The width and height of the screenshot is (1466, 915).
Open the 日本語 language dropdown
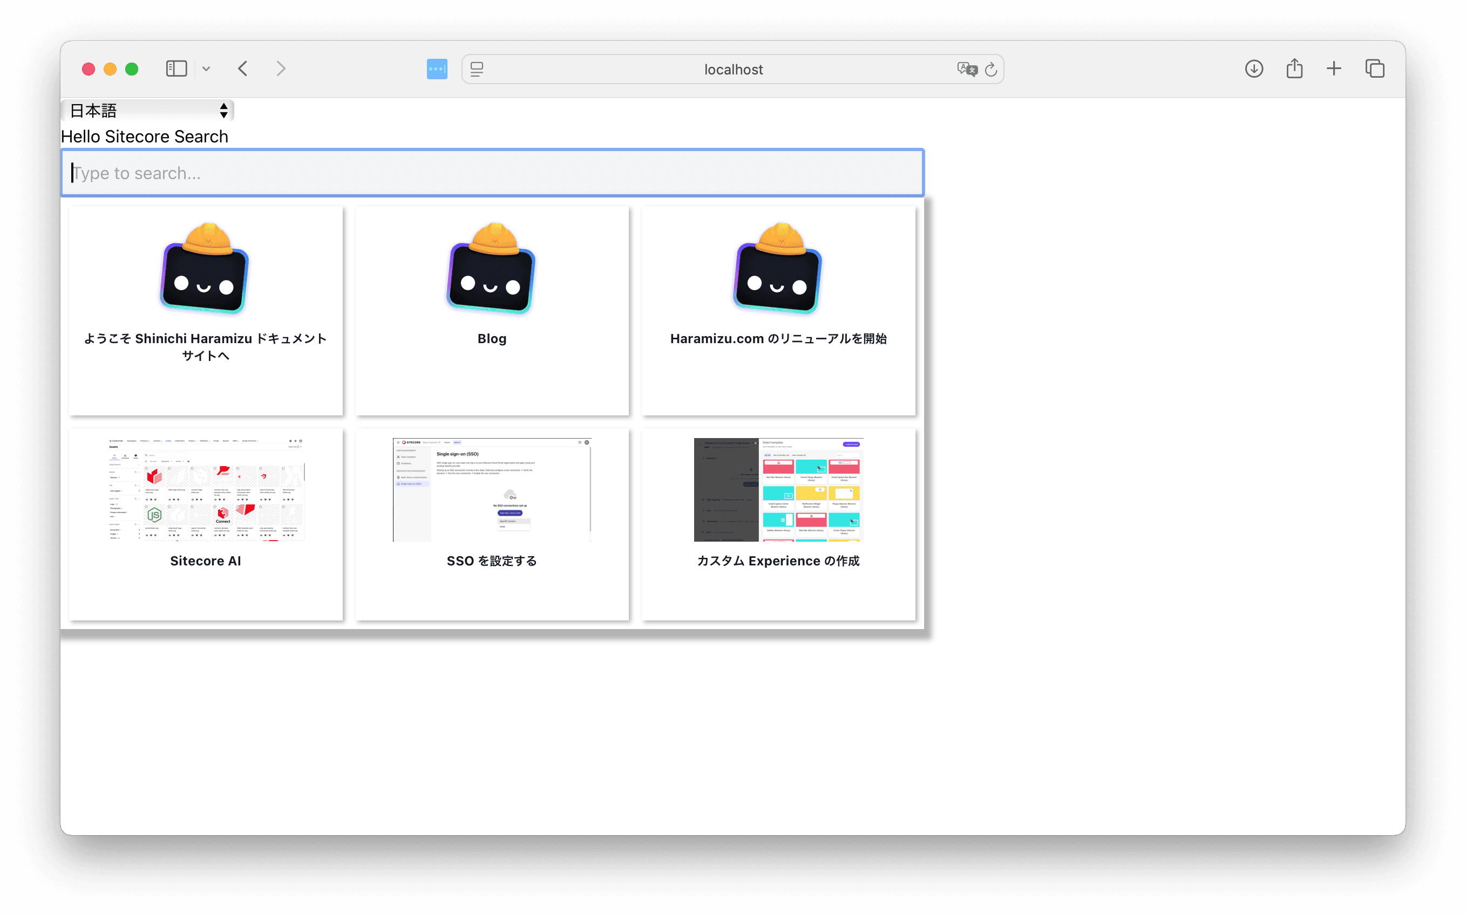(148, 111)
